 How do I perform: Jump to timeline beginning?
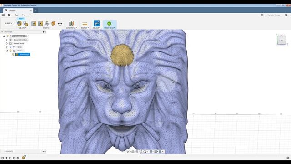tap(2, 158)
